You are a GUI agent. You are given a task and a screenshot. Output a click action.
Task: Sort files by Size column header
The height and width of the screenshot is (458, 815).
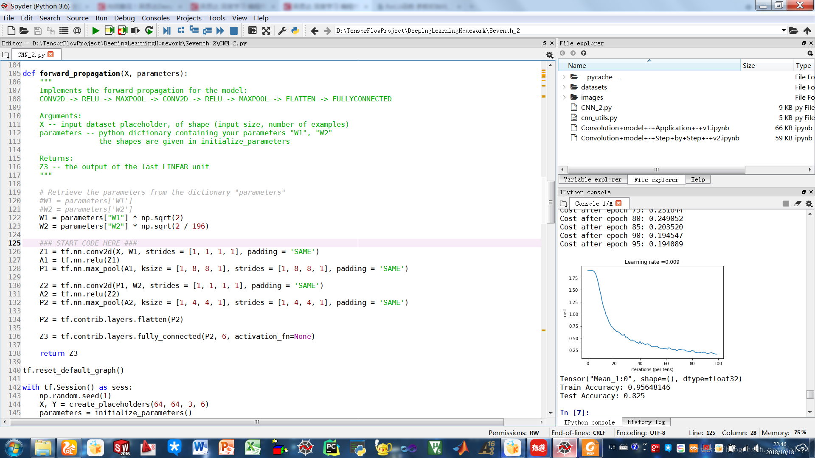(x=767, y=66)
